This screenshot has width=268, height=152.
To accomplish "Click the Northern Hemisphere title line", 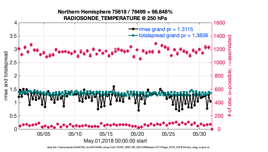I will 115,12.
